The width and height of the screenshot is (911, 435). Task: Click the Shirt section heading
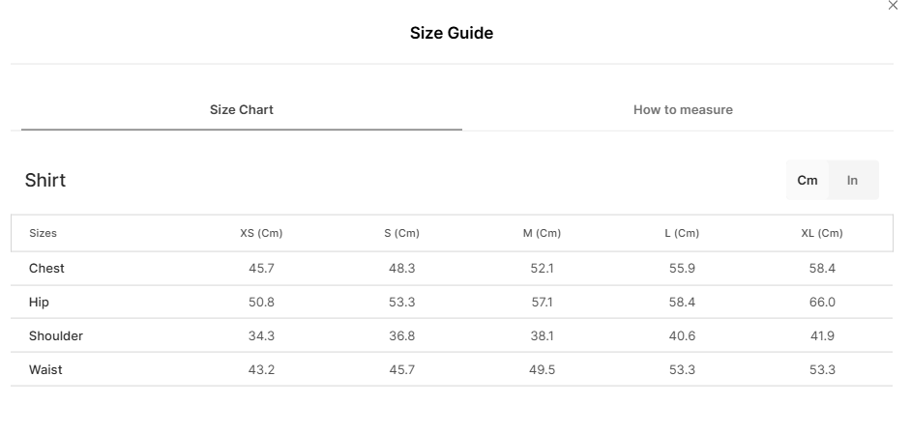[x=45, y=181]
